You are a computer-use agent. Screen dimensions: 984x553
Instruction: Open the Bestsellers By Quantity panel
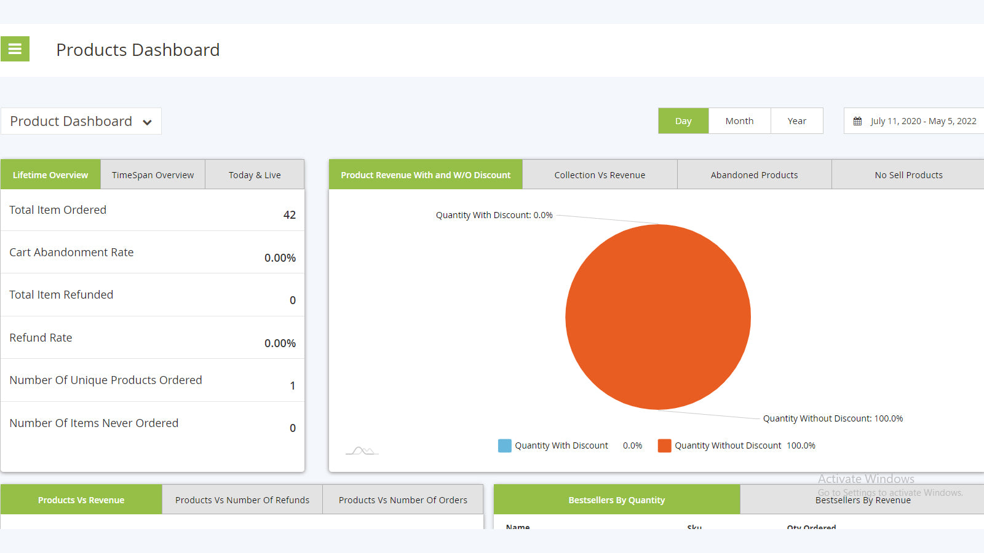click(617, 500)
